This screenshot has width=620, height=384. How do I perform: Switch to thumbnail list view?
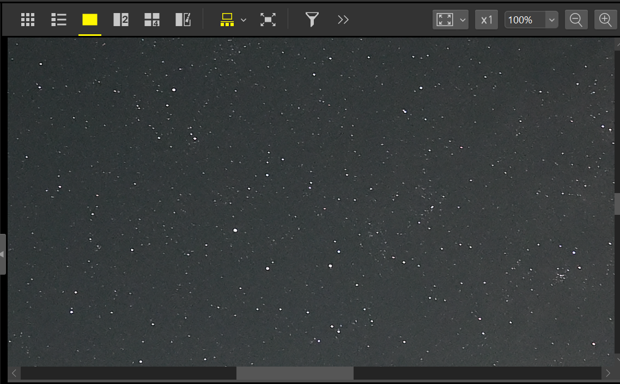pos(58,20)
